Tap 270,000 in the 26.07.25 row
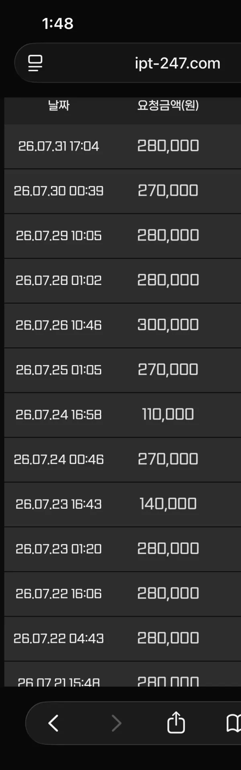This screenshot has height=770, width=241. [168, 370]
